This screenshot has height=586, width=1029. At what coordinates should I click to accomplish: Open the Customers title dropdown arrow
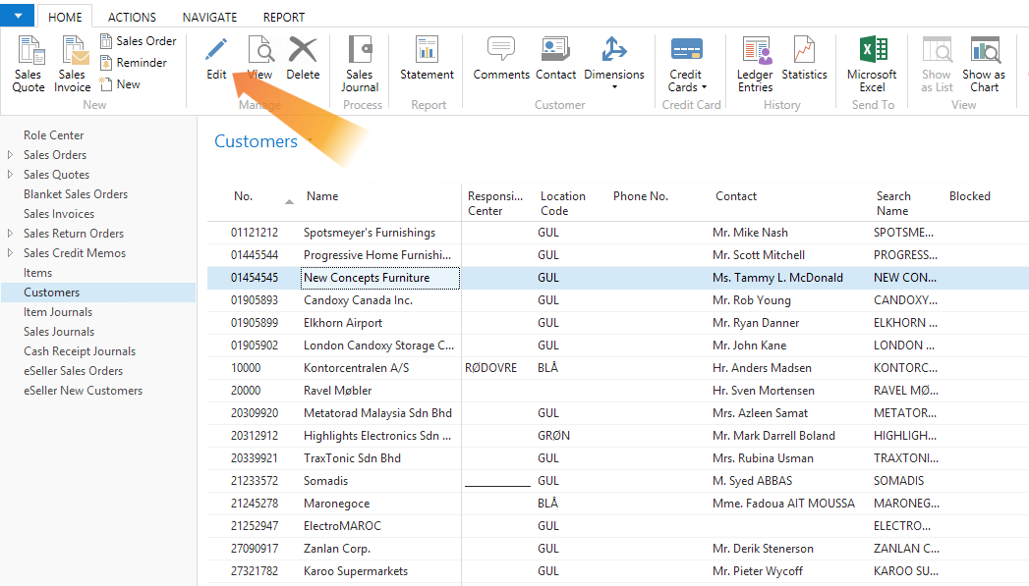click(310, 141)
